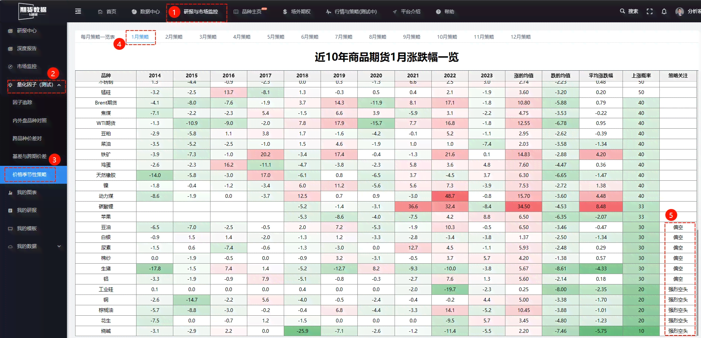Click the 涨的均值 column header

(x=524, y=75)
